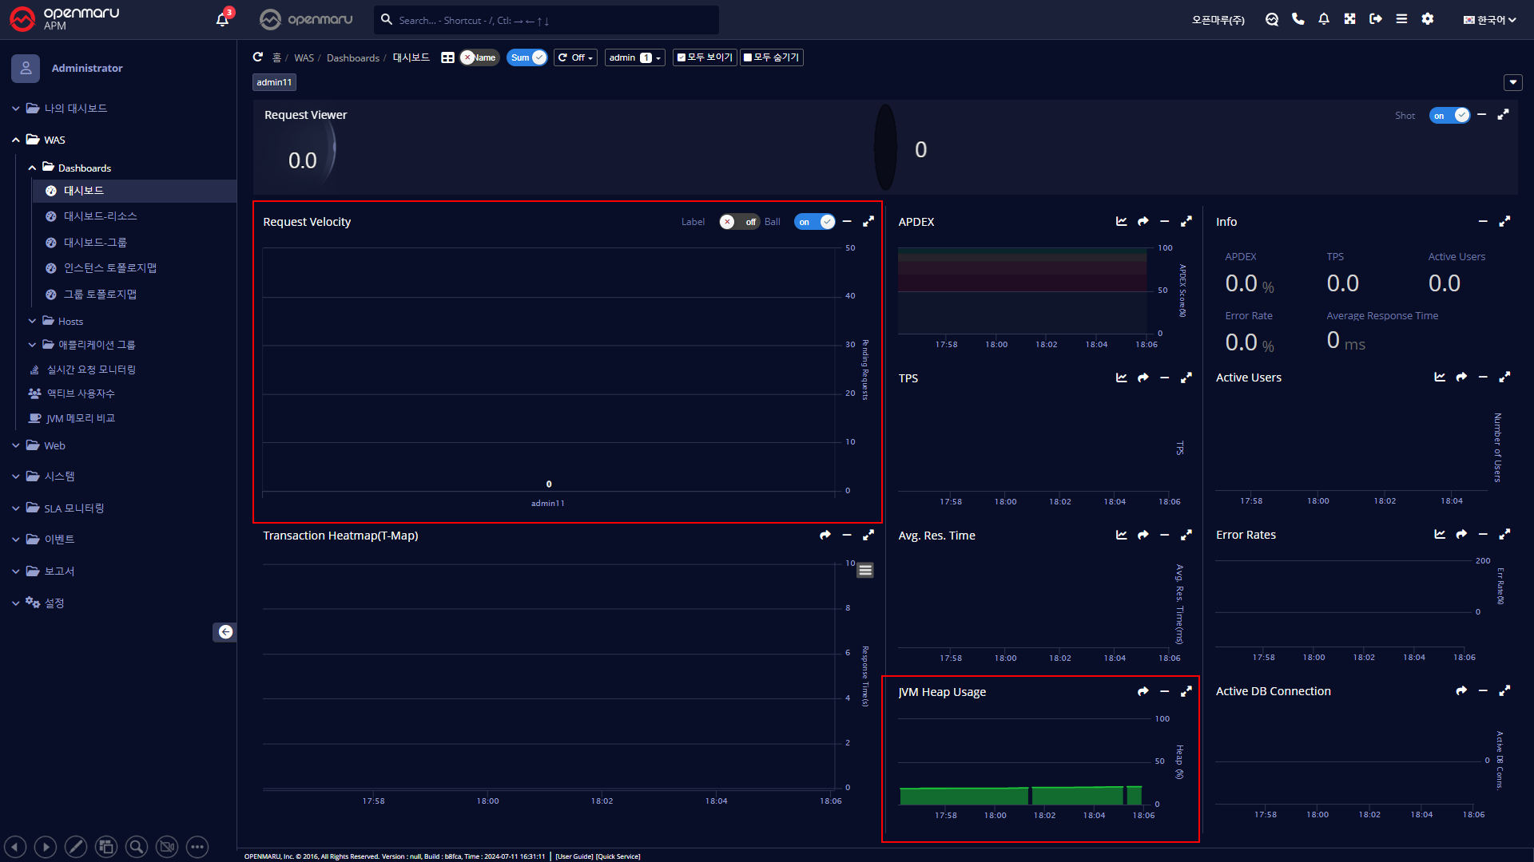Click the phone icon in header
Screen dimensions: 1534x862
(x=1298, y=19)
